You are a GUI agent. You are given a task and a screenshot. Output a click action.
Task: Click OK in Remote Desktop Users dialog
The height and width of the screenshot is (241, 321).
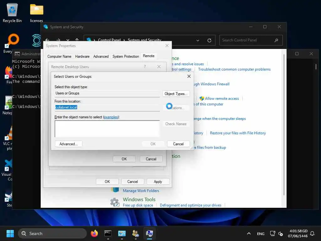click(124, 159)
